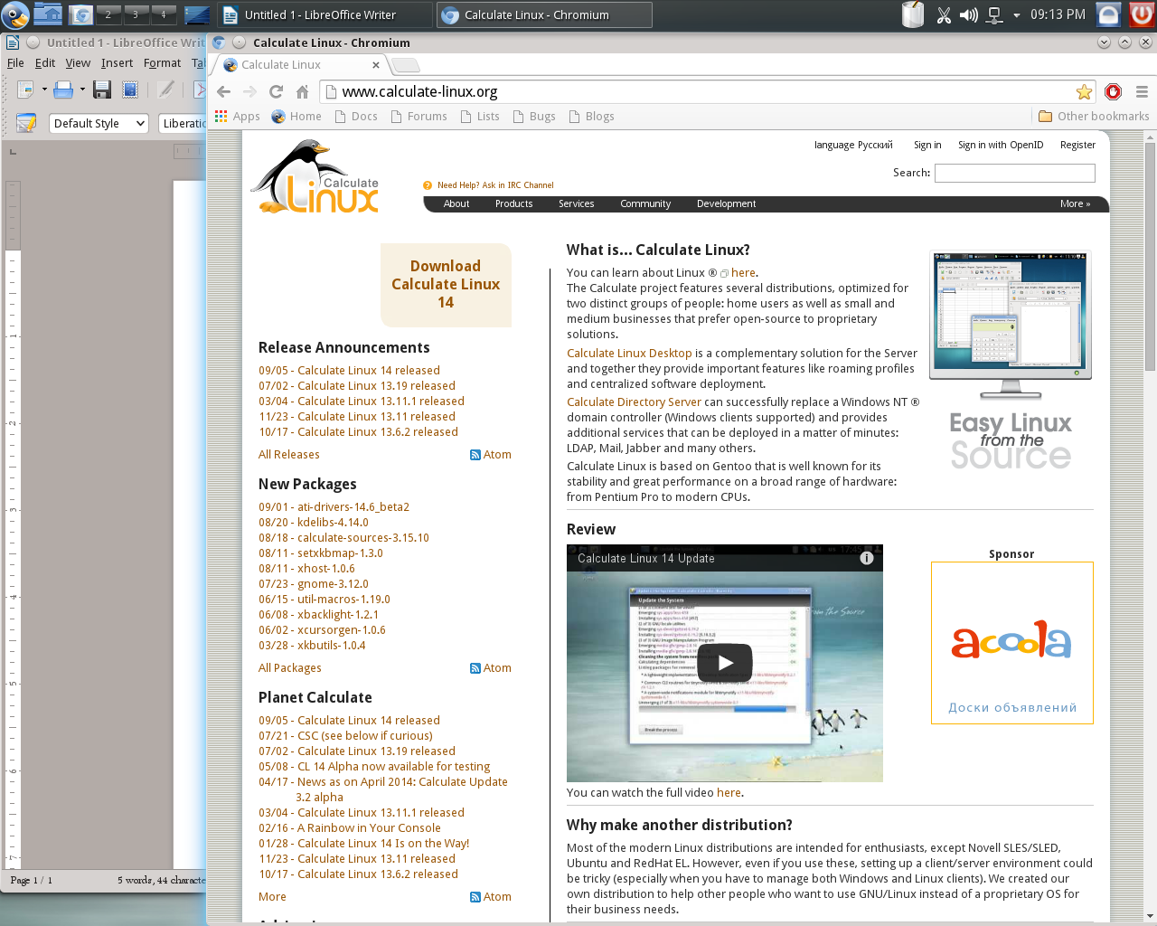Click the trash bin icon in the panel
The width and height of the screenshot is (1157, 926).
(913, 14)
